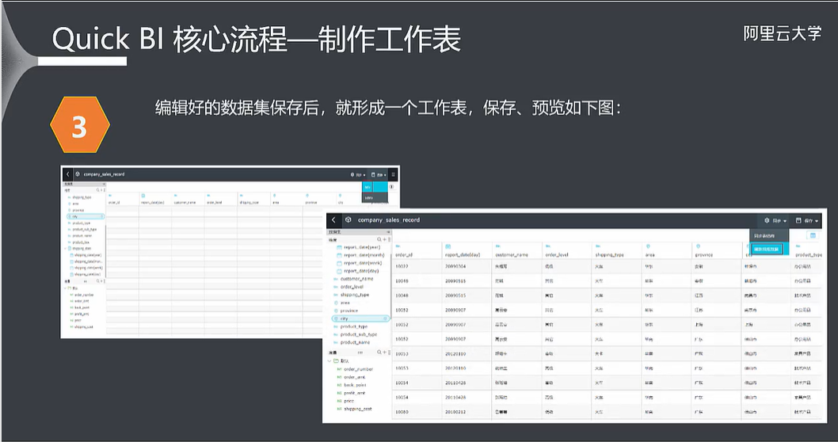Screen dimensions: 838x442
Task: Select customer_name field in front window tree
Action: click(356, 279)
